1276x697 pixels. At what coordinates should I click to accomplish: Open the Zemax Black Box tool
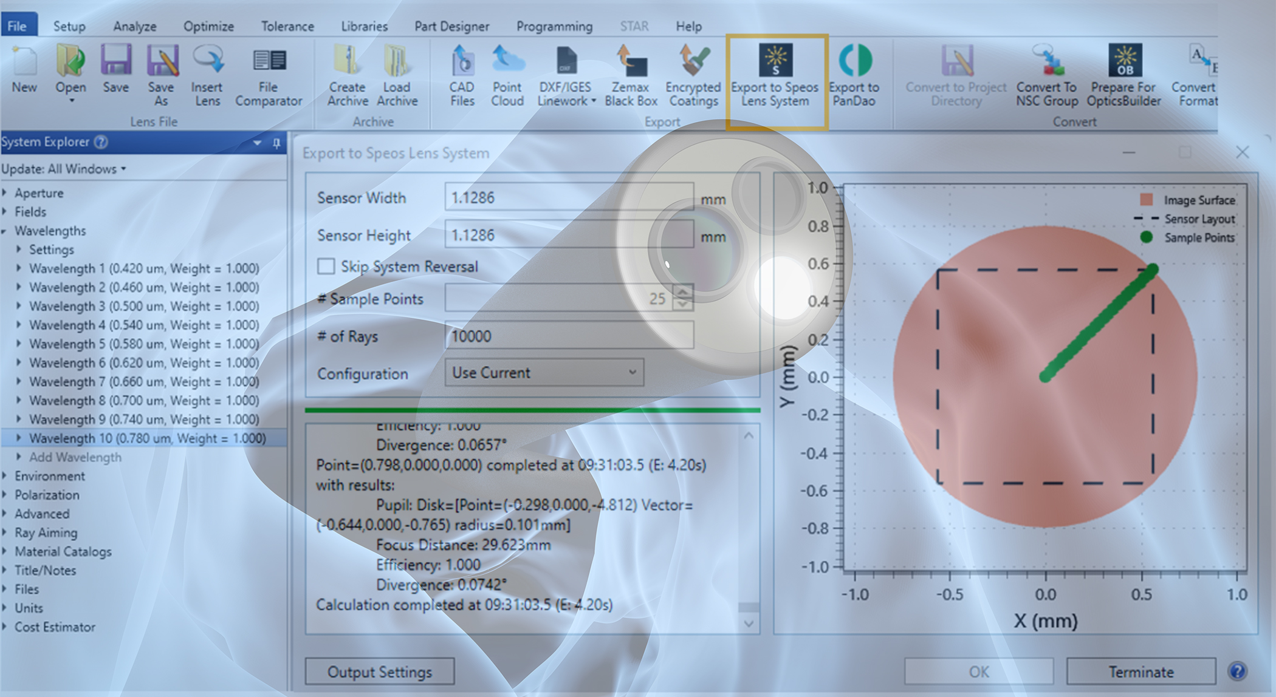[x=630, y=76]
